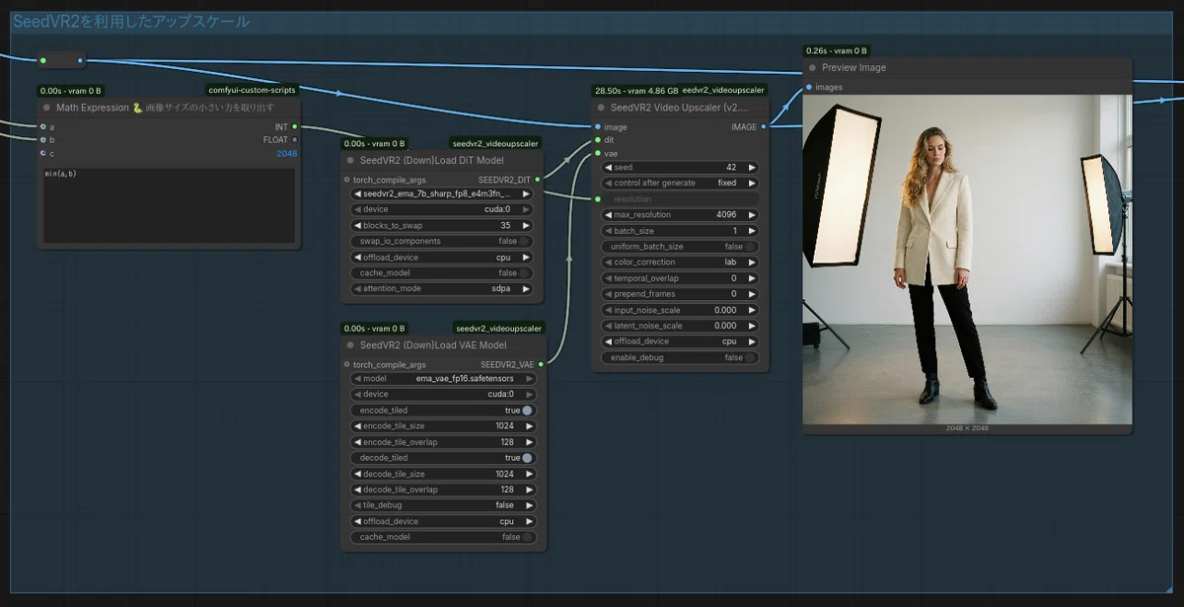Open the seedvr2_ema_7b_sharp DiT model dropdown
The height and width of the screenshot is (607, 1184).
pyautogui.click(x=443, y=194)
